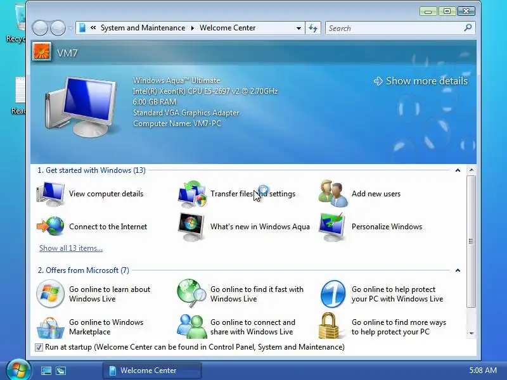Click the protect your PC with Windows Live icon
The width and height of the screenshot is (507, 380).
[x=333, y=294]
